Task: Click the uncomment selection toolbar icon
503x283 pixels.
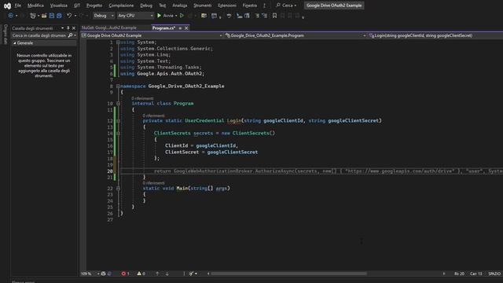Action: point(264,16)
